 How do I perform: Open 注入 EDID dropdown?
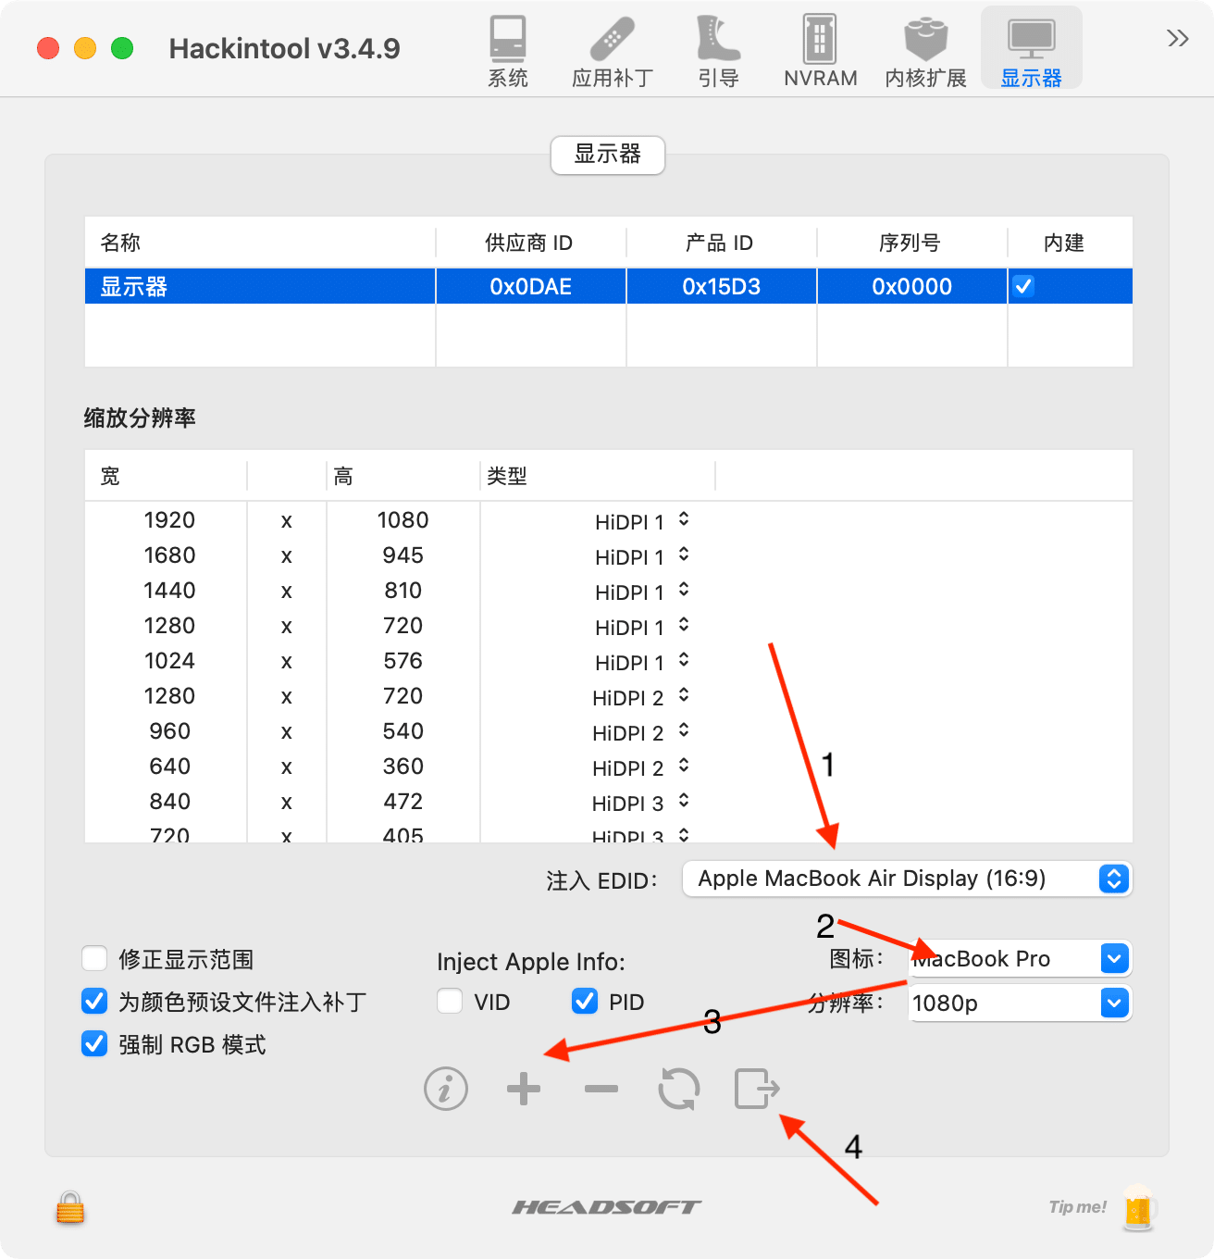coord(907,879)
